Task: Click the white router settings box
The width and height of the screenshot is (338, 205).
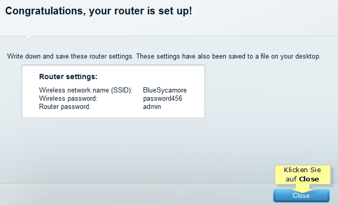Action: click(113, 91)
